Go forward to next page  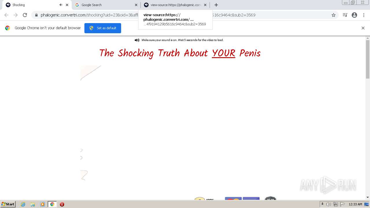[x=16, y=15]
